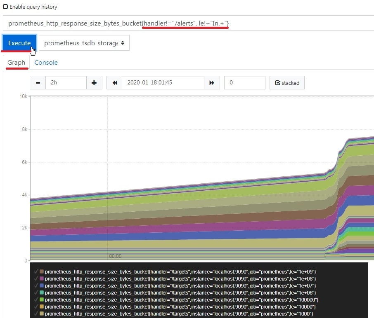Click the resolution field showing 0
This screenshot has width=374, height=318.
pos(245,83)
